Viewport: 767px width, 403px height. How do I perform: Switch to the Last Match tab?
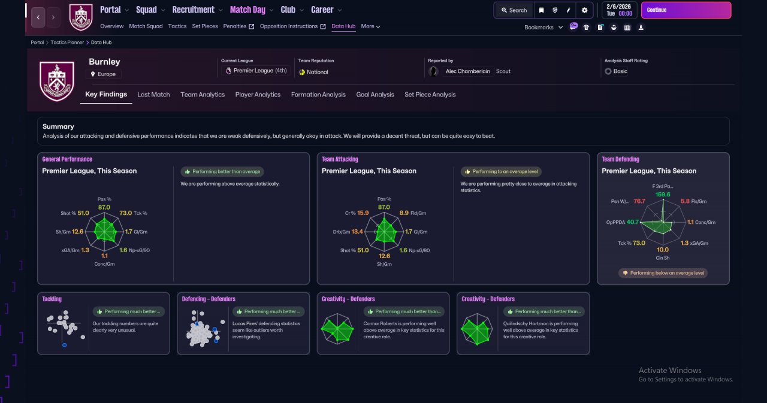point(153,95)
